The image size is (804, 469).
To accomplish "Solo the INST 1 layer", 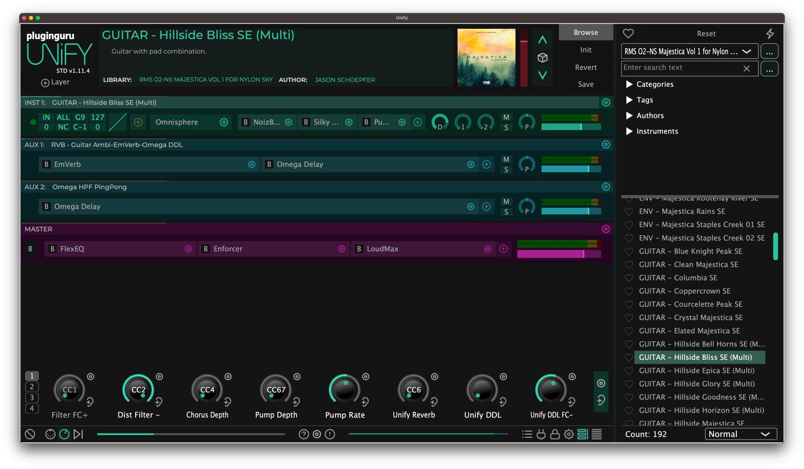I will pyautogui.click(x=506, y=127).
